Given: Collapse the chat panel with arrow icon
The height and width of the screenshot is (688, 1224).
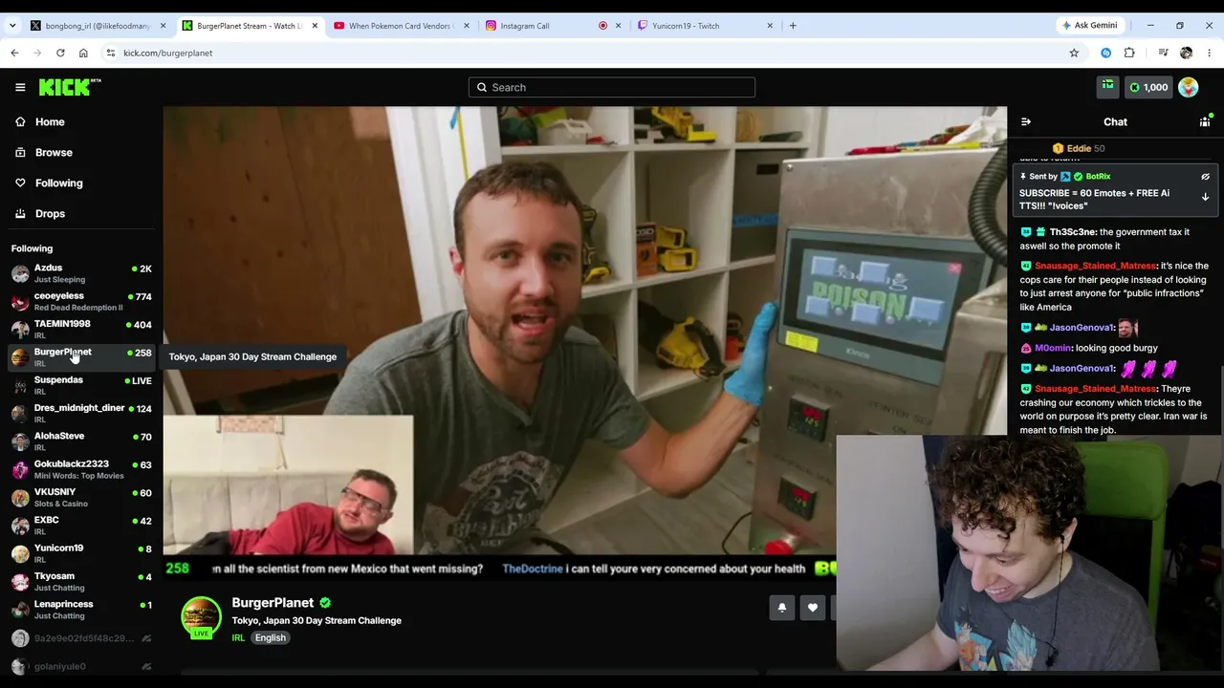Looking at the screenshot, I should [1026, 122].
